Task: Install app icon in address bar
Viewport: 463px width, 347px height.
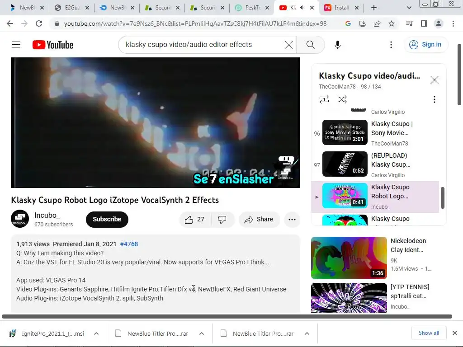Action: point(363,23)
